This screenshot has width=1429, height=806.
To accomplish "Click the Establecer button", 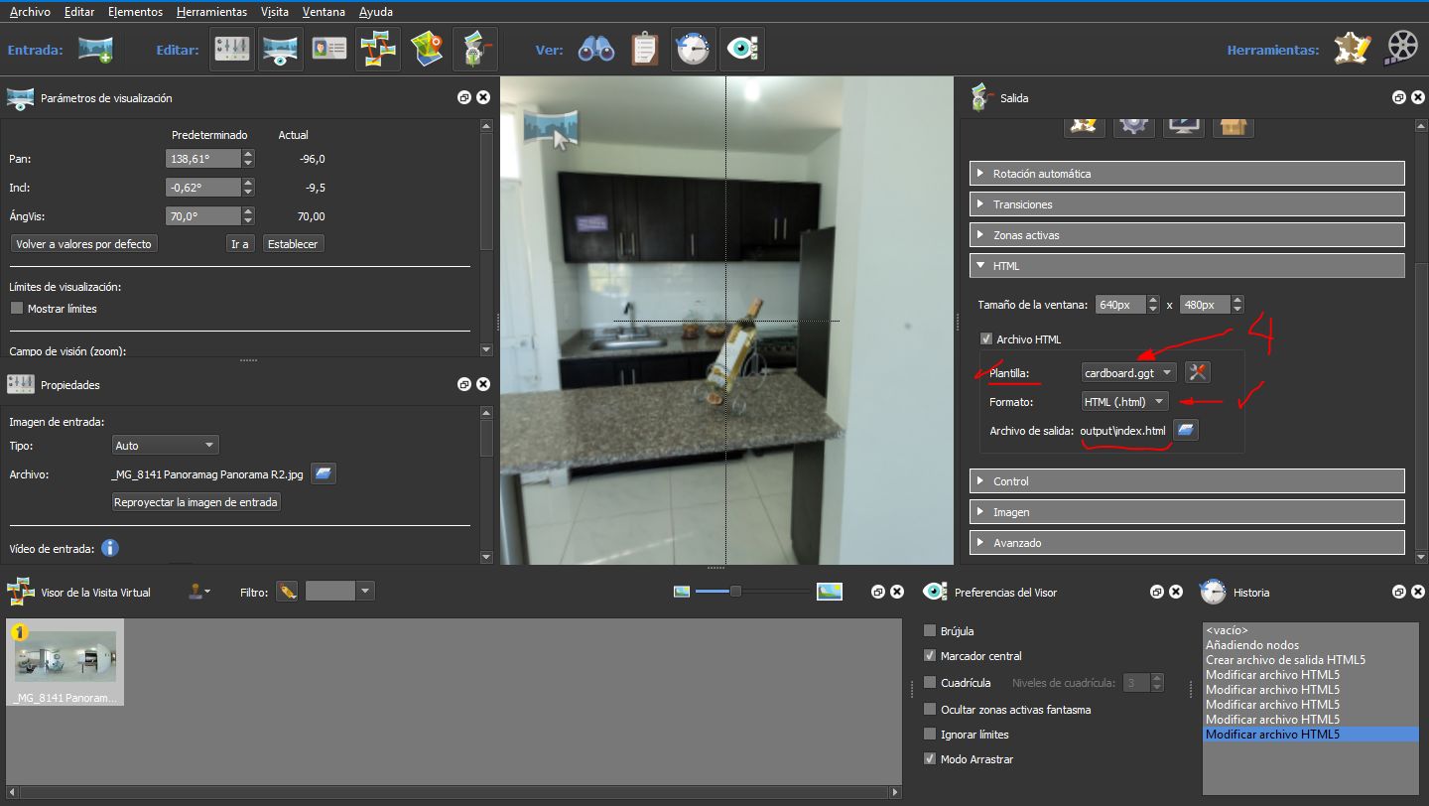I will (x=293, y=243).
